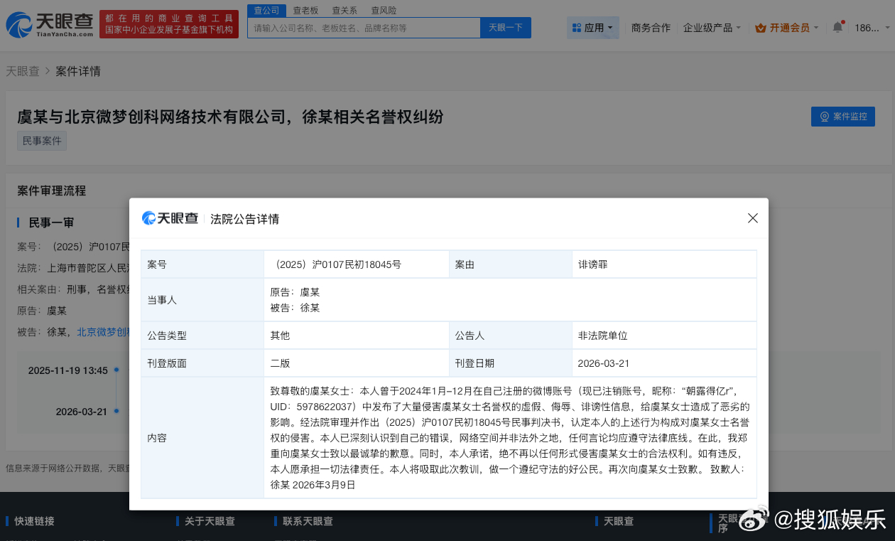
Task: Open the 商务合作 link
Action: [x=651, y=28]
